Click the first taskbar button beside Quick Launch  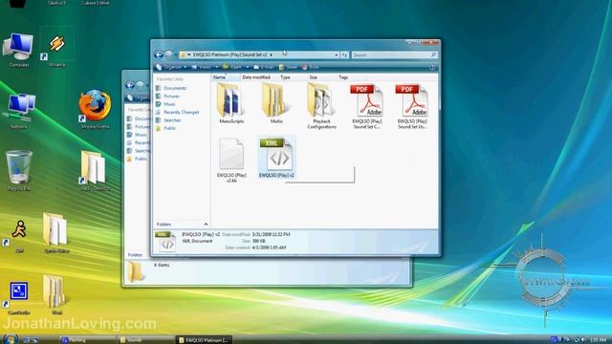[x=87, y=340]
